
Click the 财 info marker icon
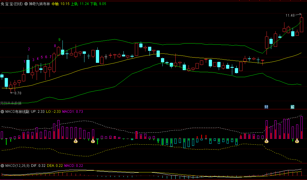pos(266,107)
